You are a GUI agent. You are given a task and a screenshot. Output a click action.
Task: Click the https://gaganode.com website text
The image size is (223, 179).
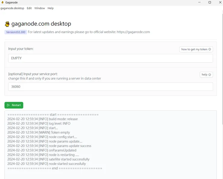point(133,32)
